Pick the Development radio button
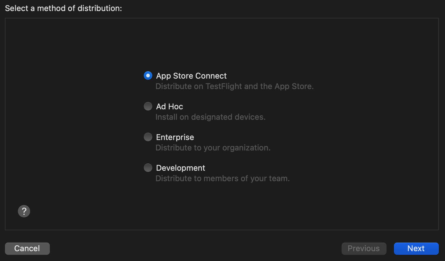The height and width of the screenshot is (261, 445). (148, 168)
